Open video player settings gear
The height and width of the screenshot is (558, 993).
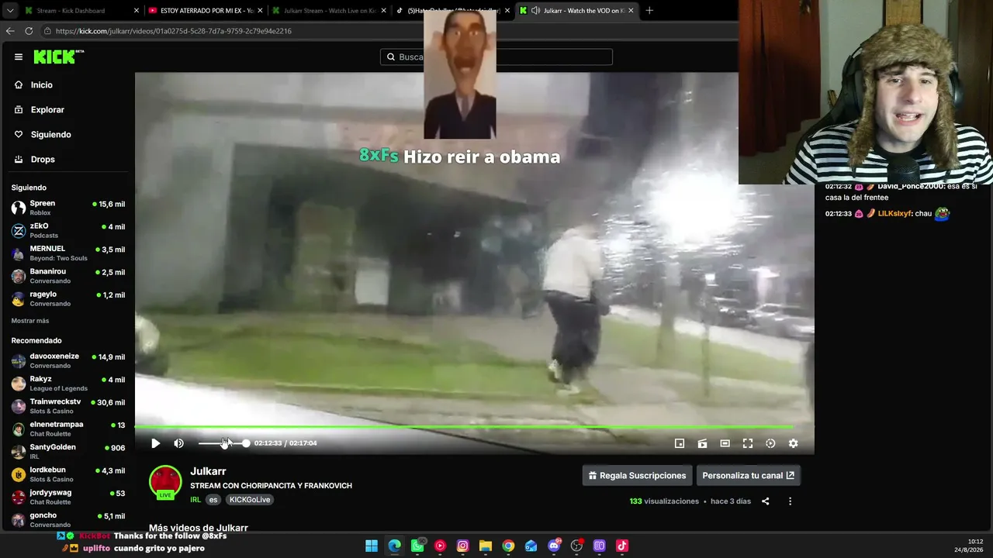click(793, 443)
